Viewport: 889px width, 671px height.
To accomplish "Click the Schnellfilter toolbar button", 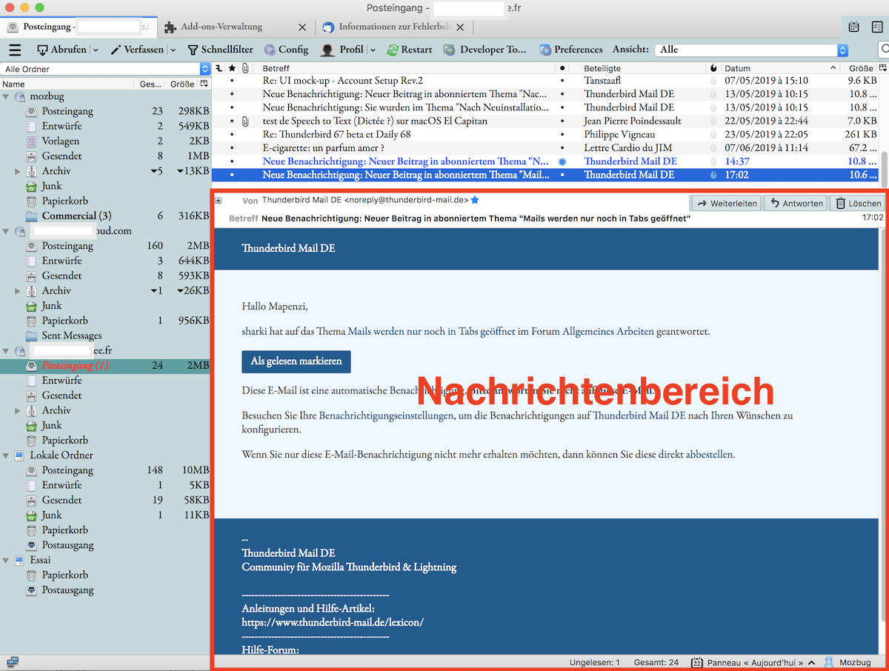I will click(220, 50).
